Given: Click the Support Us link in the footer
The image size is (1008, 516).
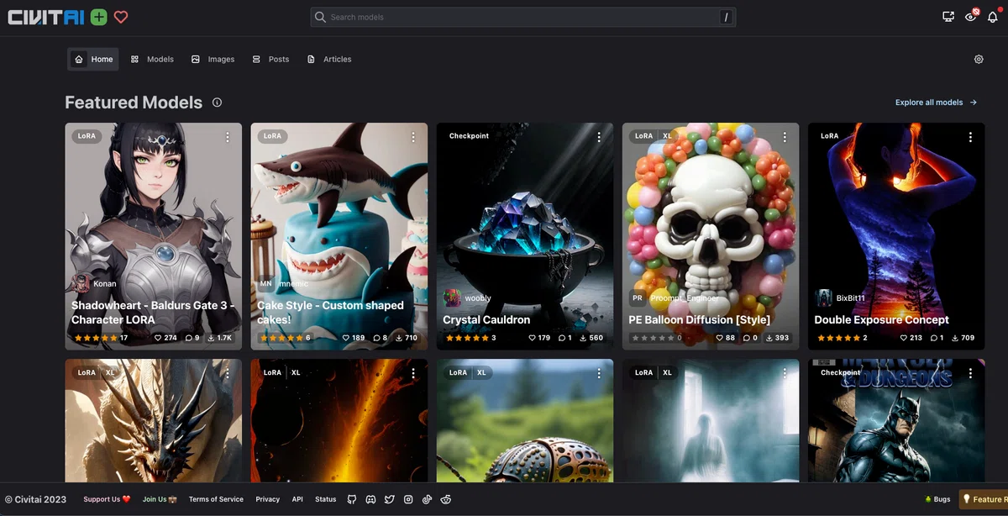Looking at the screenshot, I should (107, 499).
